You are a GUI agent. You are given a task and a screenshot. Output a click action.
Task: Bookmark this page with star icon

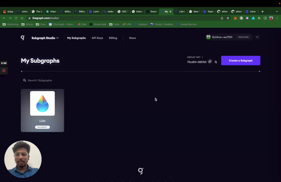pos(228,18)
